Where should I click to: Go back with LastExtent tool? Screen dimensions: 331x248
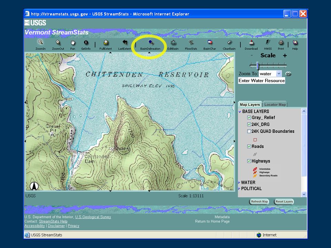click(x=124, y=44)
